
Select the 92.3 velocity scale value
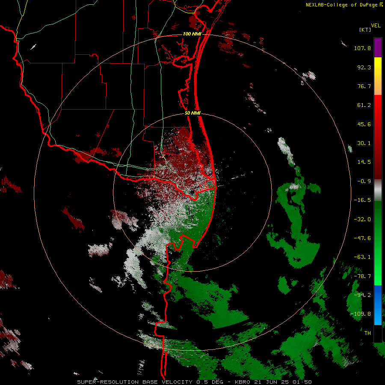click(x=364, y=67)
